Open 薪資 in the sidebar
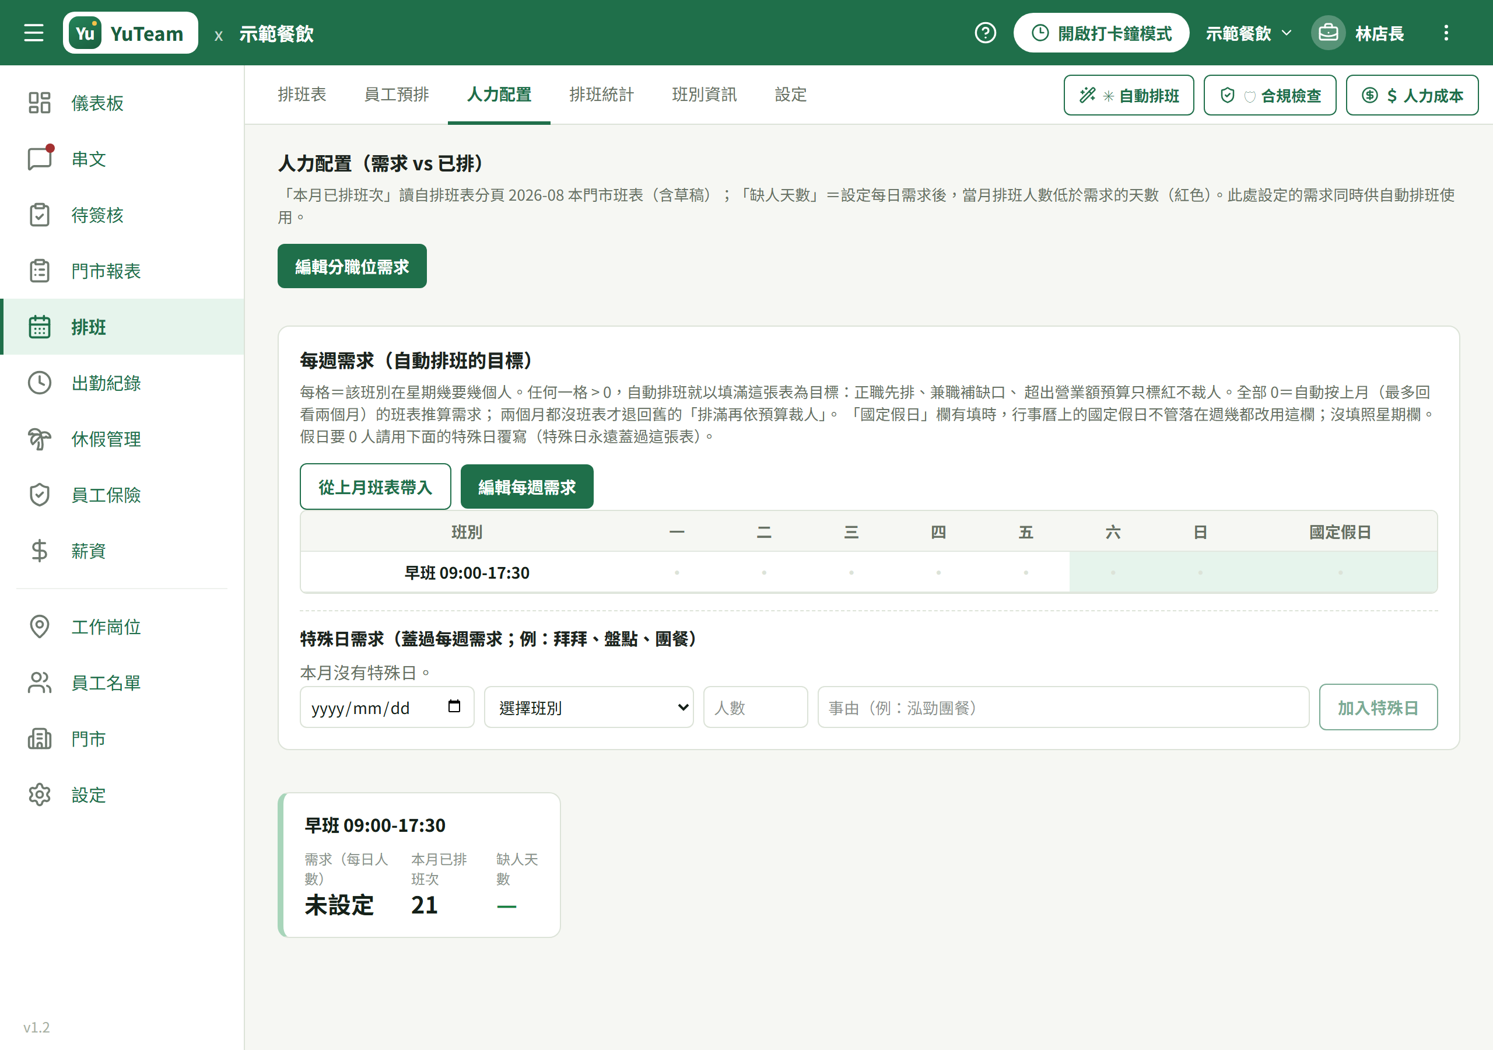The width and height of the screenshot is (1493, 1050). tap(122, 550)
